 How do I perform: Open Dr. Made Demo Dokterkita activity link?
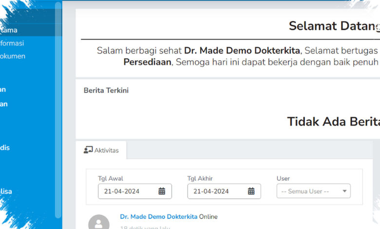point(158,217)
